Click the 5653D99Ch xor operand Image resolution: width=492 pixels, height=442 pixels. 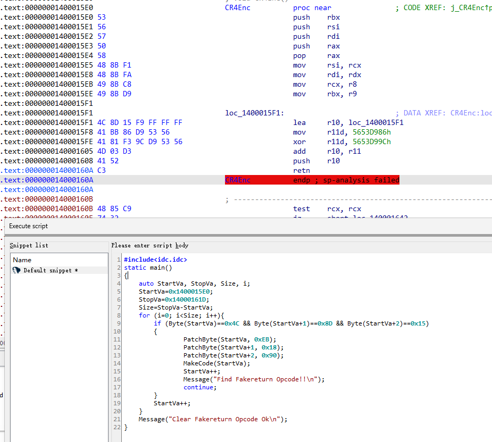coord(371,142)
